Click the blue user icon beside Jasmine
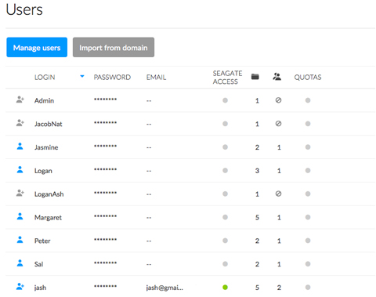The height and width of the screenshot is (297, 376). [x=20, y=147]
